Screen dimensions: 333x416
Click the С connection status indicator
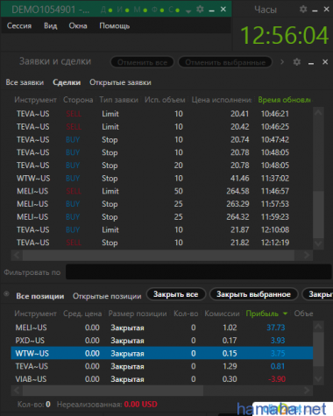[x=174, y=10]
